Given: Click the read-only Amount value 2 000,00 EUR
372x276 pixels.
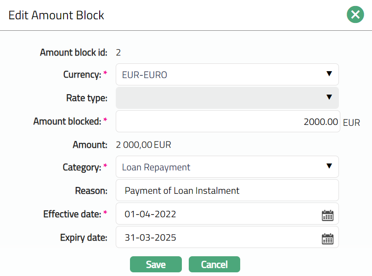Looking at the screenshot, I should click(143, 145).
